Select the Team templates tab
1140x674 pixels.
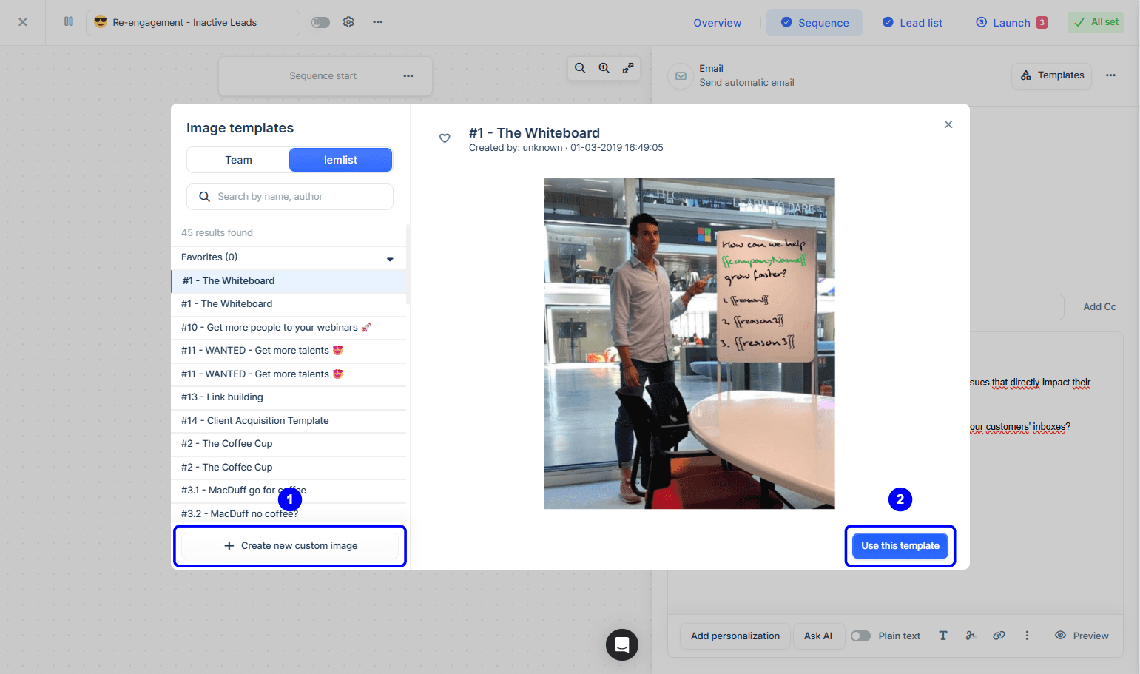point(238,160)
